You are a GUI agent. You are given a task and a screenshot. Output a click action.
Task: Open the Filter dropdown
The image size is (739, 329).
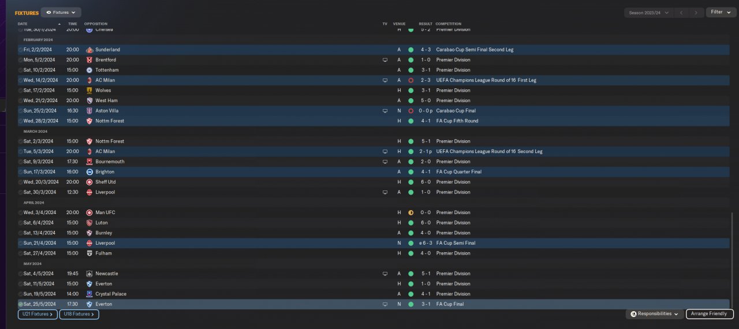[x=721, y=12]
